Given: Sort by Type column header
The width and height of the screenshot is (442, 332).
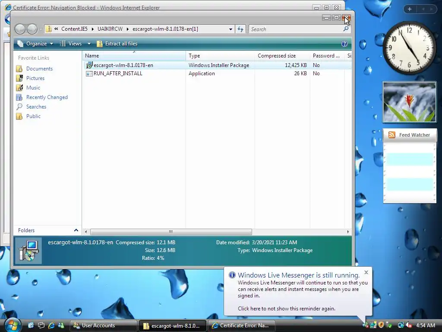Looking at the screenshot, I should 221,56.
